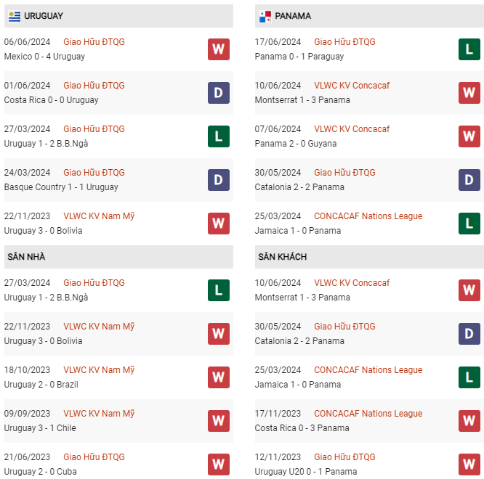484x479 pixels.
Task: Select the SÂN NHÀ section header
Action: tap(26, 257)
